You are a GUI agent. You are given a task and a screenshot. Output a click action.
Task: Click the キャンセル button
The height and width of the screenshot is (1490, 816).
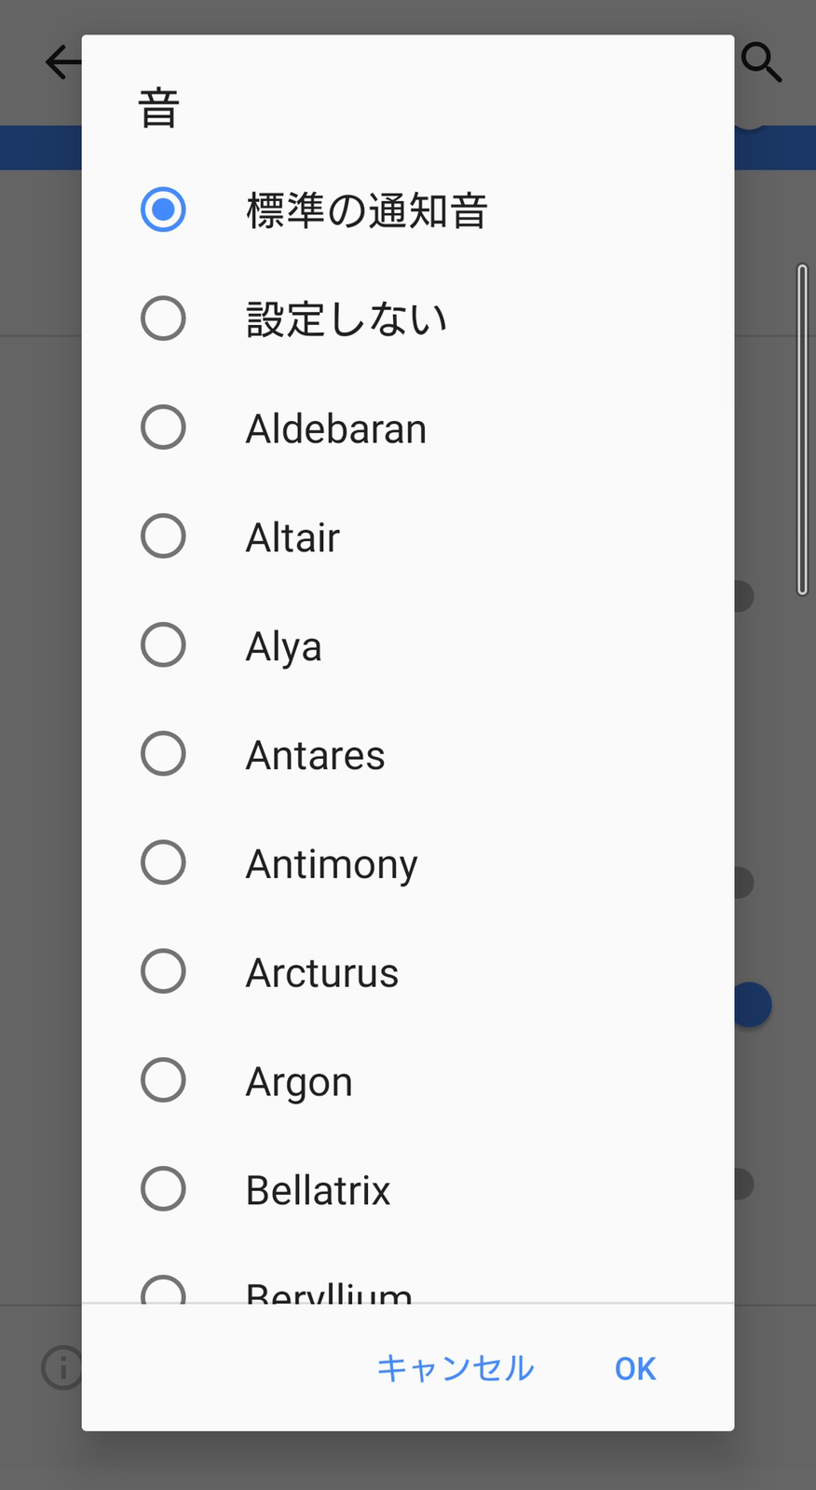(455, 1368)
